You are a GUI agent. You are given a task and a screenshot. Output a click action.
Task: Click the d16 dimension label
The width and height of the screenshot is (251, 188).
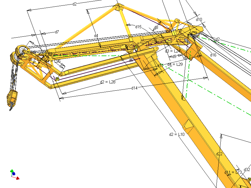click(x=213, y=55)
